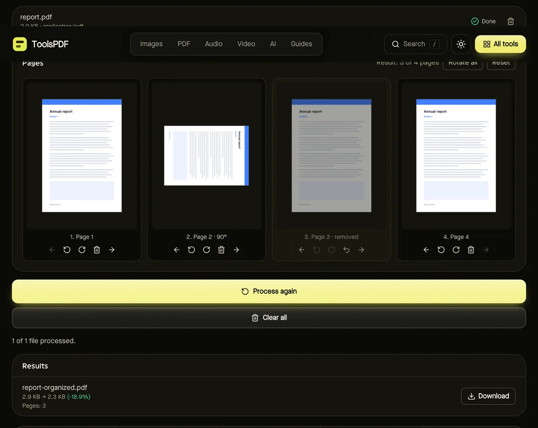Remove Page 2 with trash icon
Screen dimensions: 538x428
point(221,250)
